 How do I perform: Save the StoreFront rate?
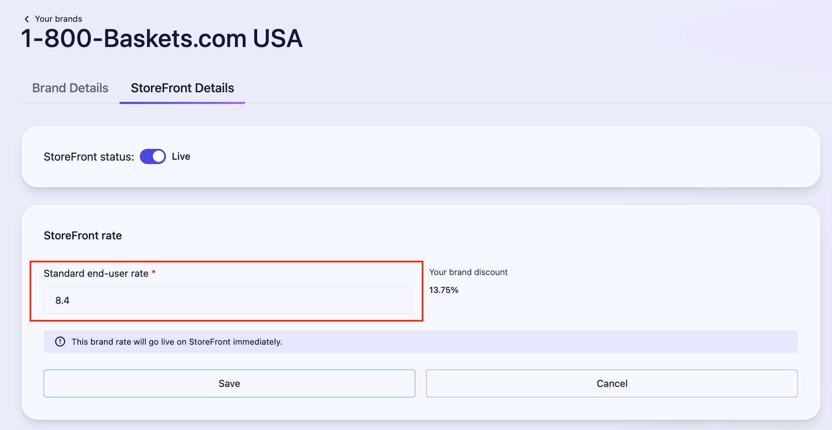pyautogui.click(x=229, y=383)
